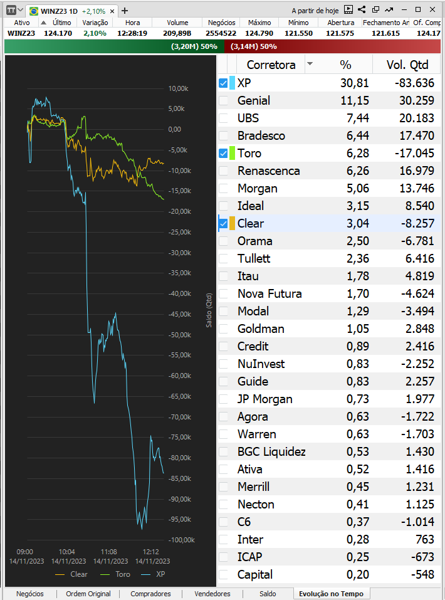
Task: Click the Variação column header
Action: pos(95,23)
